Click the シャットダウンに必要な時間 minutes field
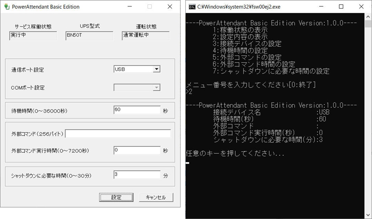The height and width of the screenshot is (219, 372). (137, 175)
